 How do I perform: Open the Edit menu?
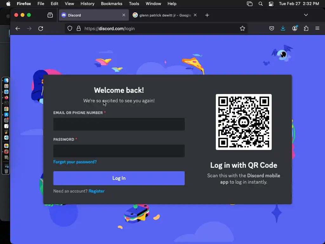pyautogui.click(x=54, y=4)
